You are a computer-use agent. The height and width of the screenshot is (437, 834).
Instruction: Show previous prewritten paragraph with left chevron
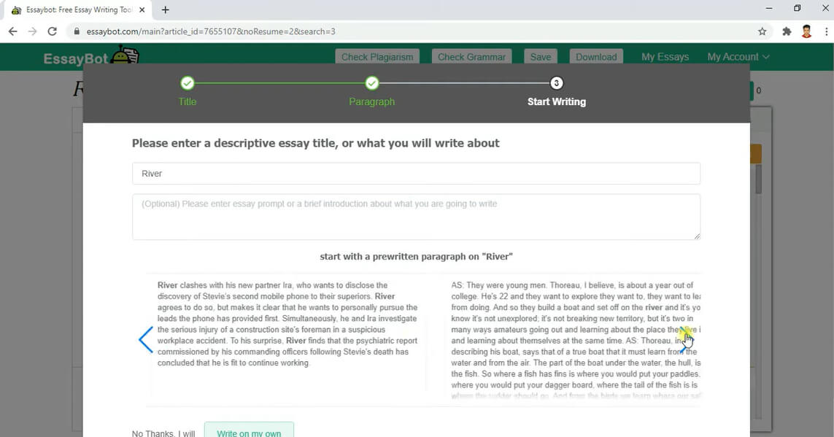(x=145, y=340)
